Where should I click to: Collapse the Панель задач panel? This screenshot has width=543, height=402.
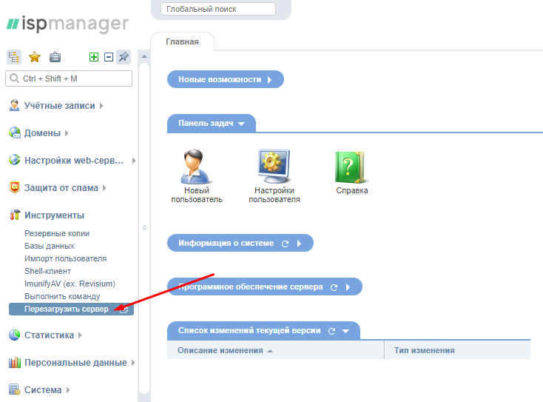click(211, 124)
